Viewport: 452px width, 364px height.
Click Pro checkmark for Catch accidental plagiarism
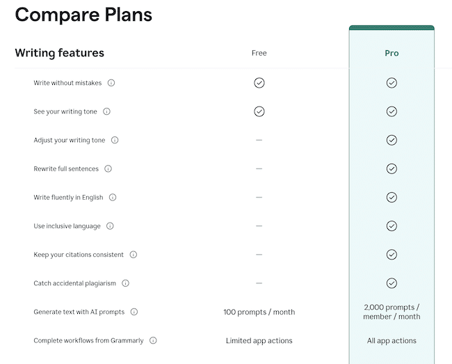392,283
